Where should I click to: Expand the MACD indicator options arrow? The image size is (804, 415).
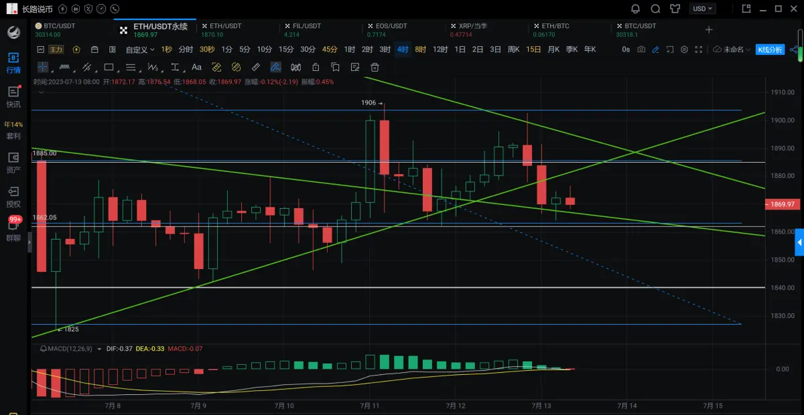pos(99,349)
